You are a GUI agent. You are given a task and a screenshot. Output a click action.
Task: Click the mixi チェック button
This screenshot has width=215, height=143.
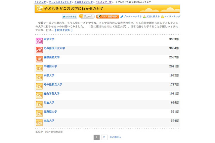pos(87,16)
